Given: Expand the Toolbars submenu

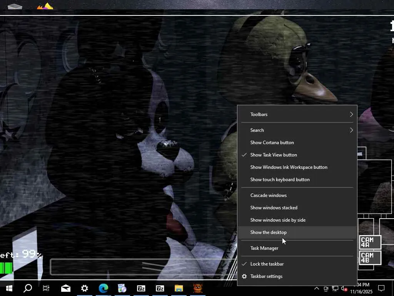Looking at the screenshot, I should tap(297, 114).
